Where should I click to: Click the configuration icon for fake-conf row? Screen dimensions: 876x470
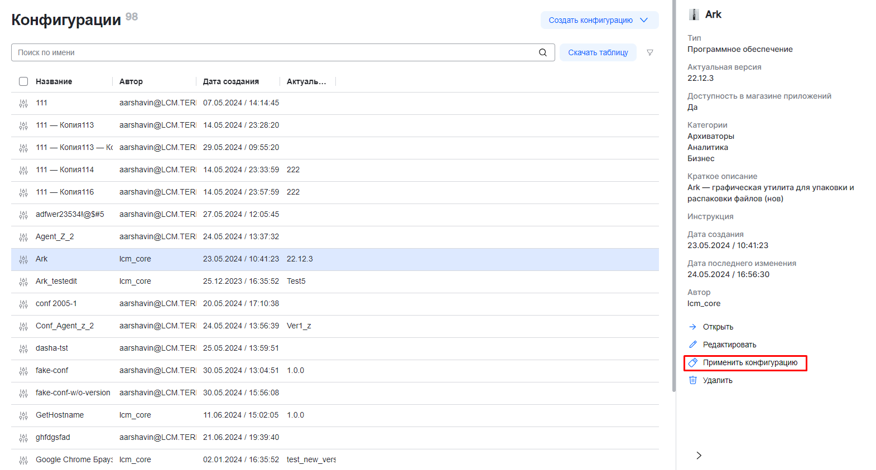point(23,371)
